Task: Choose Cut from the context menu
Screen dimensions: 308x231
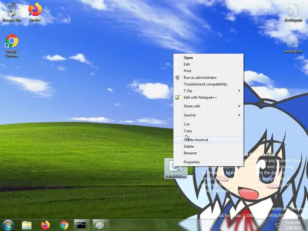Action: (x=208, y=124)
